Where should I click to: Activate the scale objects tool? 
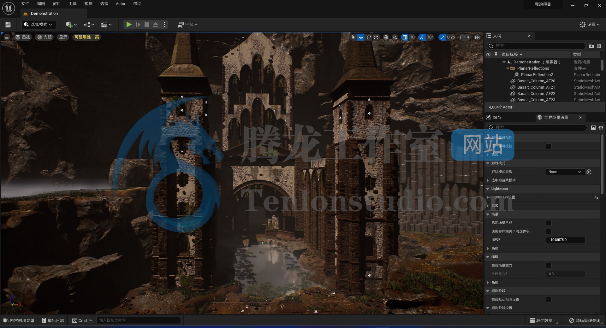tap(376, 37)
